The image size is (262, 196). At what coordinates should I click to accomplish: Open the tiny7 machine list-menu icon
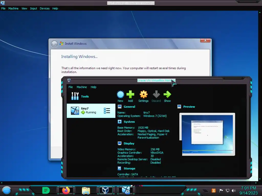point(107,111)
